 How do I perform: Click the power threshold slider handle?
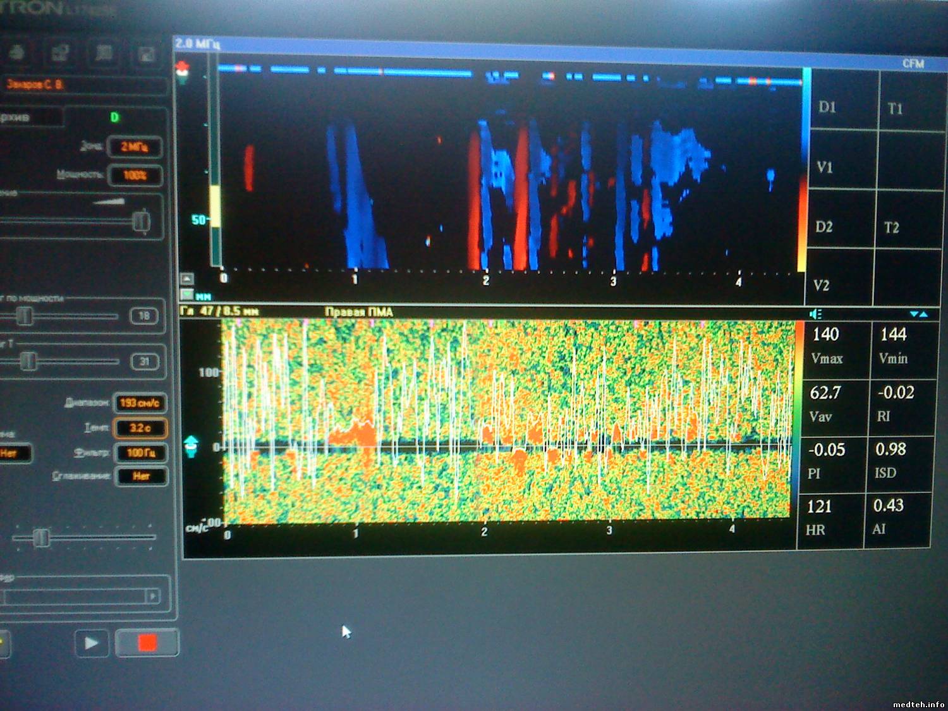tap(24, 315)
